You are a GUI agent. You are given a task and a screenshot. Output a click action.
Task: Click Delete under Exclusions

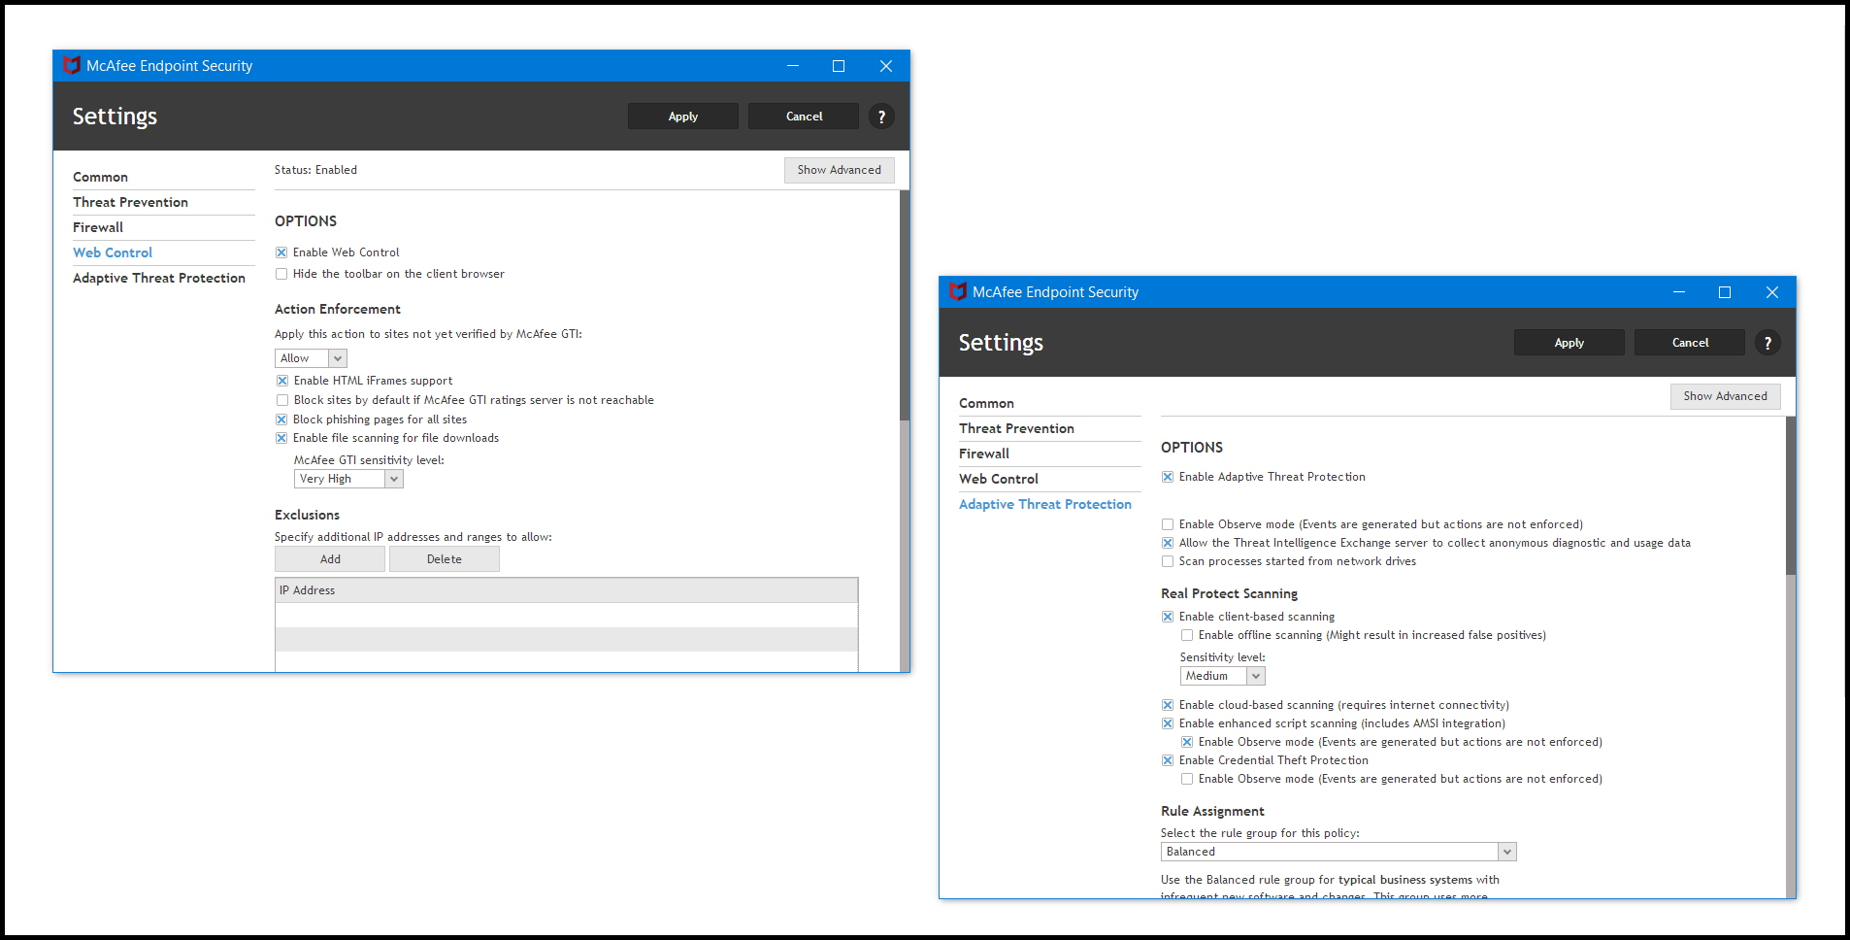[445, 559]
